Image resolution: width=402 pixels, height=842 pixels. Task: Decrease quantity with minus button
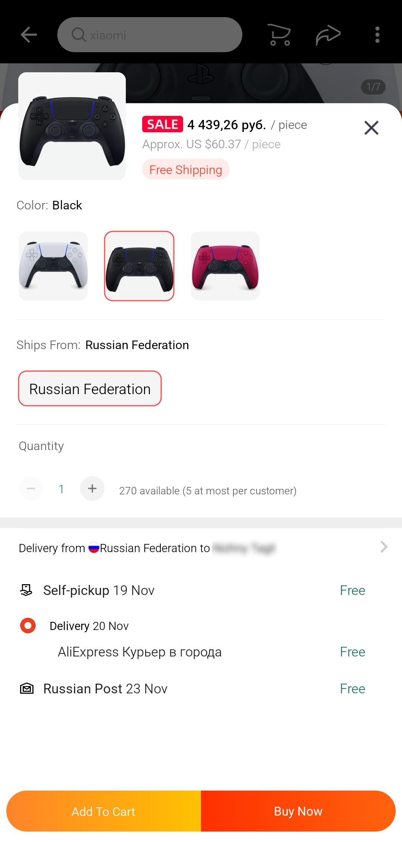31,488
